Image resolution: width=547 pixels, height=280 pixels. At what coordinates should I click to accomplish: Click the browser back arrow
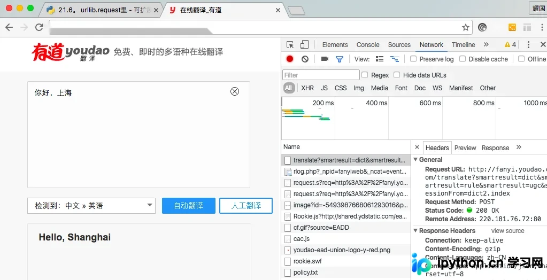tap(9, 27)
